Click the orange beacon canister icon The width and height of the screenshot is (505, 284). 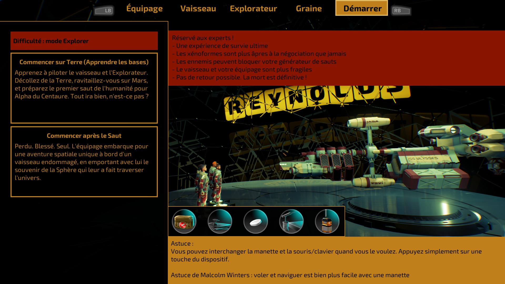tap(327, 221)
